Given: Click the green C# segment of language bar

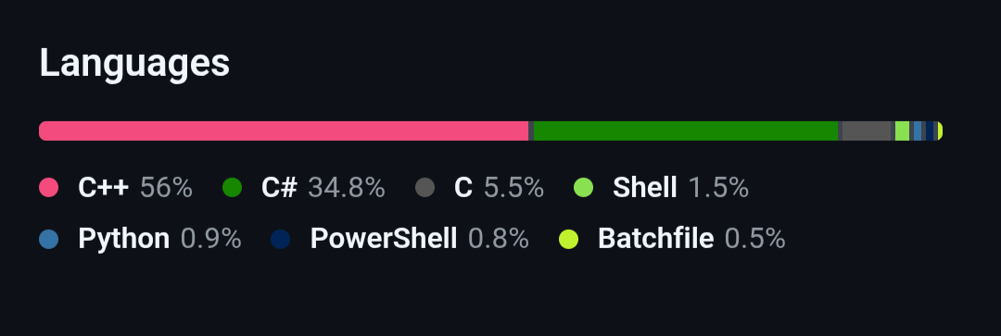Looking at the screenshot, I should [x=686, y=131].
